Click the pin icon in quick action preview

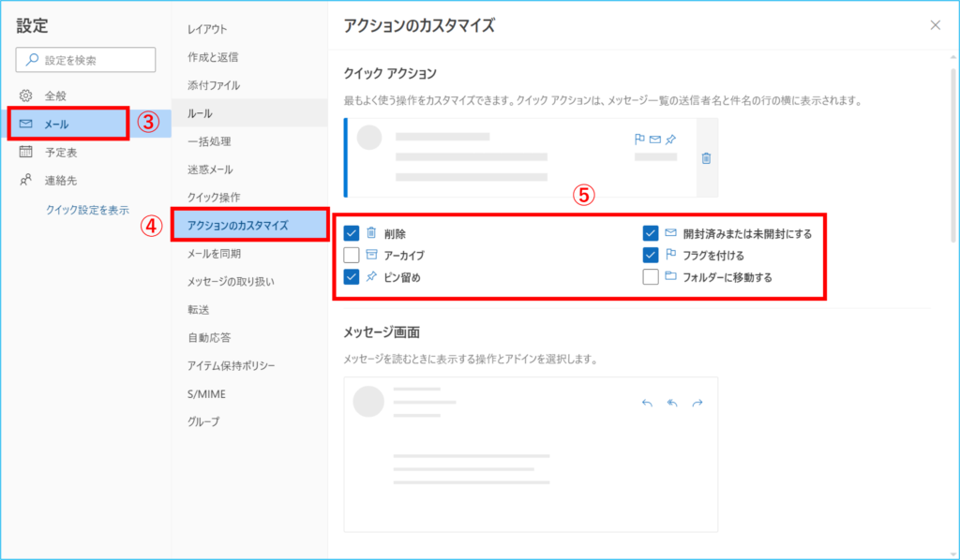669,140
